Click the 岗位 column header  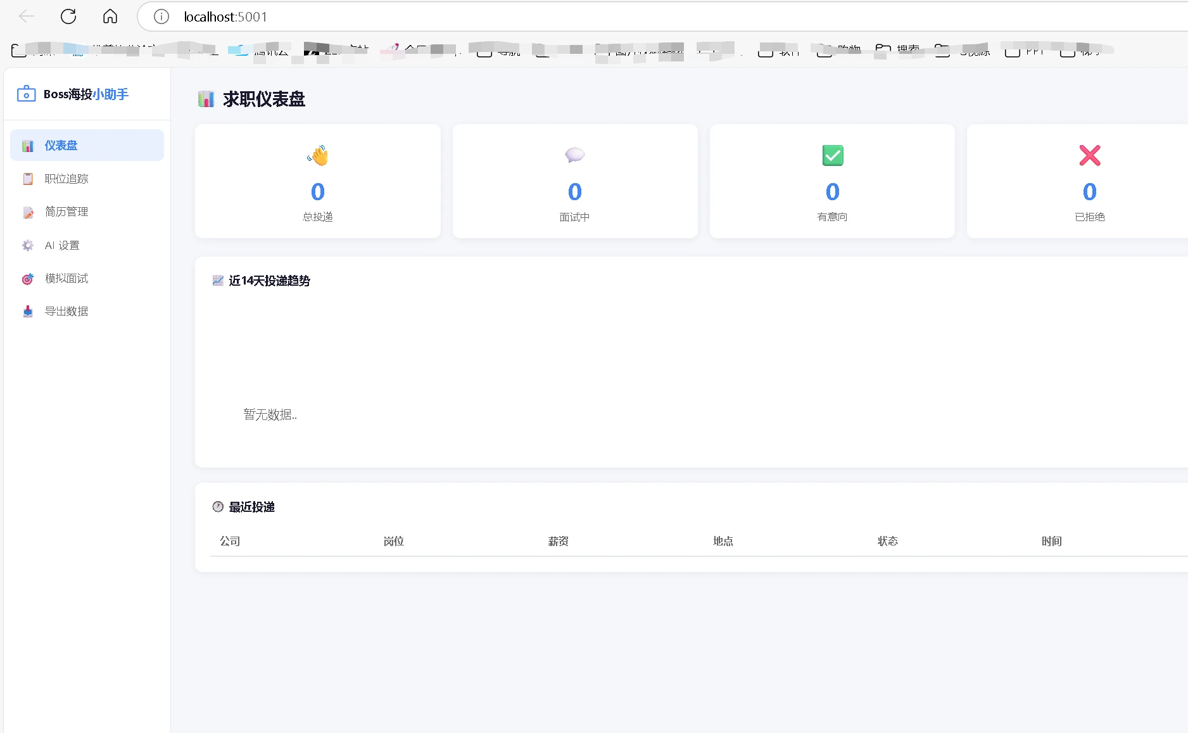[394, 541]
